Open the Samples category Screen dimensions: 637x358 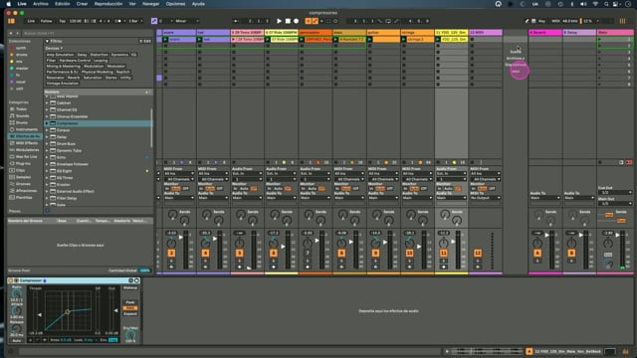[x=23, y=177]
